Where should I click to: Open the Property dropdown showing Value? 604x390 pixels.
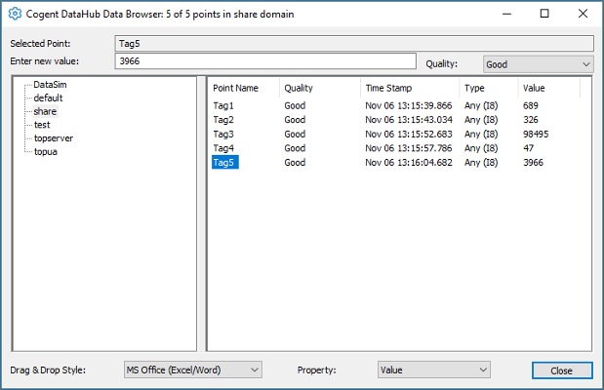434,370
